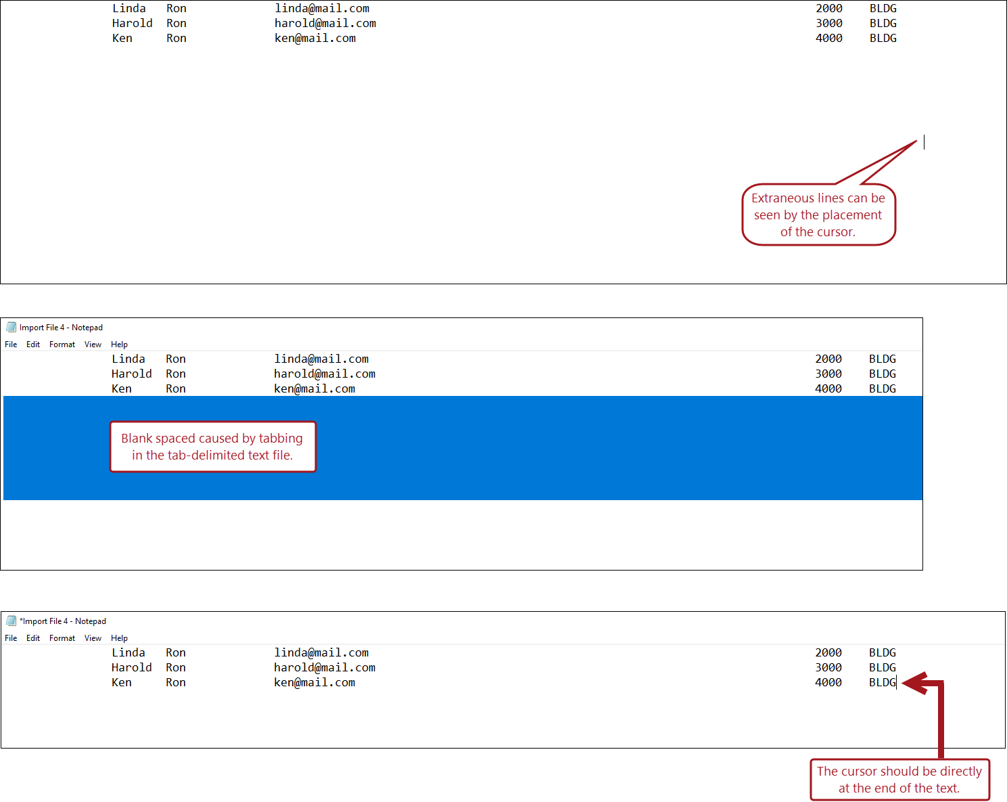The width and height of the screenshot is (1007, 802).
Task: Open Format menu in the middle Notepad window
Action: [x=62, y=344]
